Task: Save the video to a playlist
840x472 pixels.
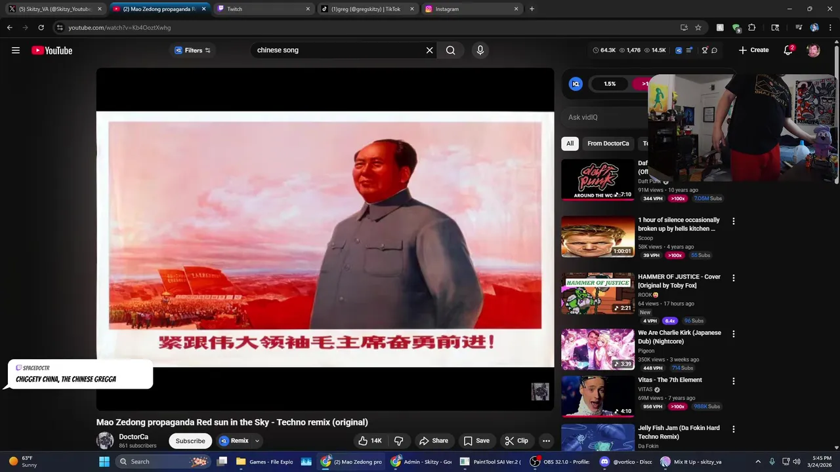Action: coord(476,441)
